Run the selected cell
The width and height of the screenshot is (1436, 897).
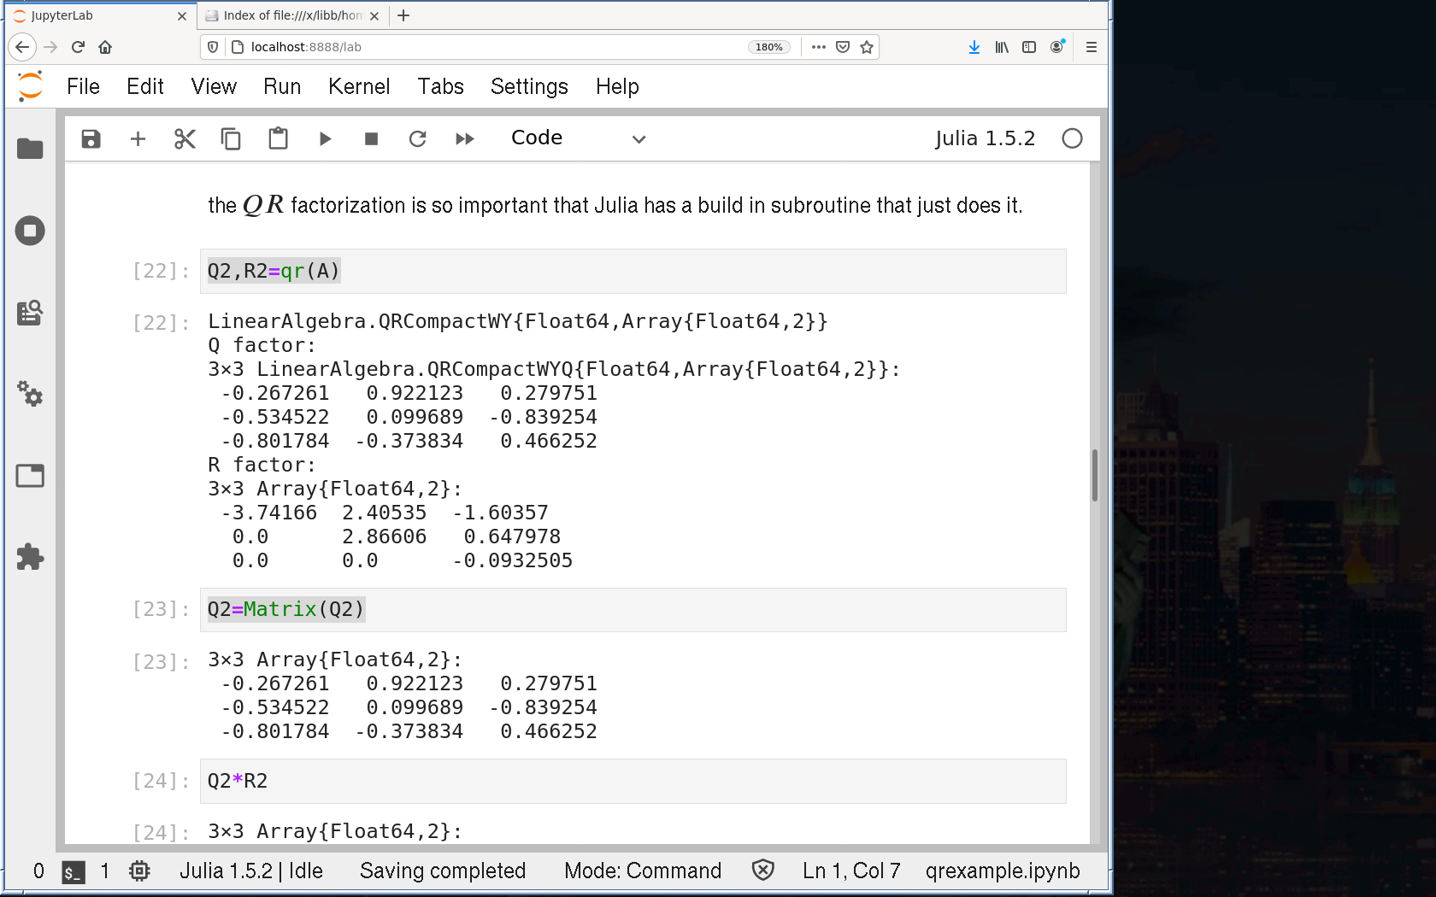325,138
